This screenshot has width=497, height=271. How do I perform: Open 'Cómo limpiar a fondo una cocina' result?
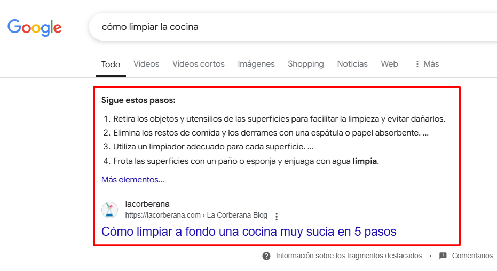(249, 232)
